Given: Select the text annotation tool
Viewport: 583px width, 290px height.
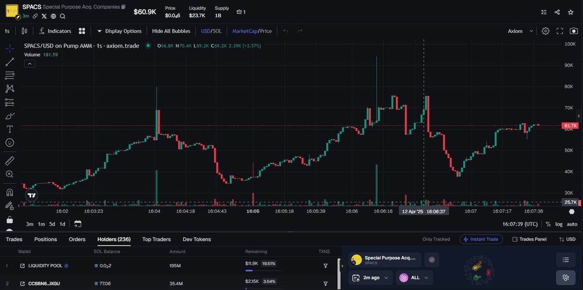Looking at the screenshot, I should pyautogui.click(x=9, y=129).
